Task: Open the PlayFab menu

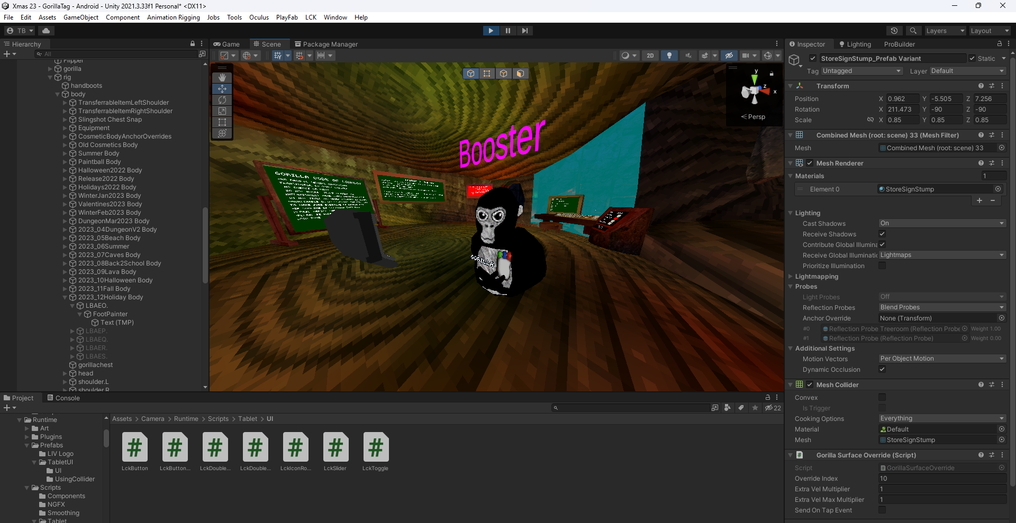Action: coord(287,17)
